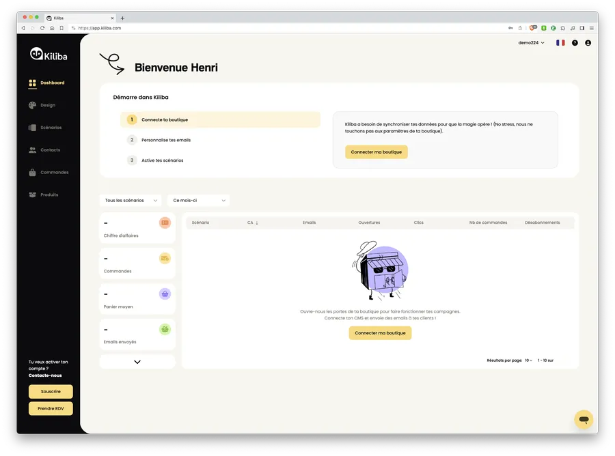The height and width of the screenshot is (456, 615).
Task: Click the Chiffre d'affaires orange metric icon
Action: (x=165, y=223)
